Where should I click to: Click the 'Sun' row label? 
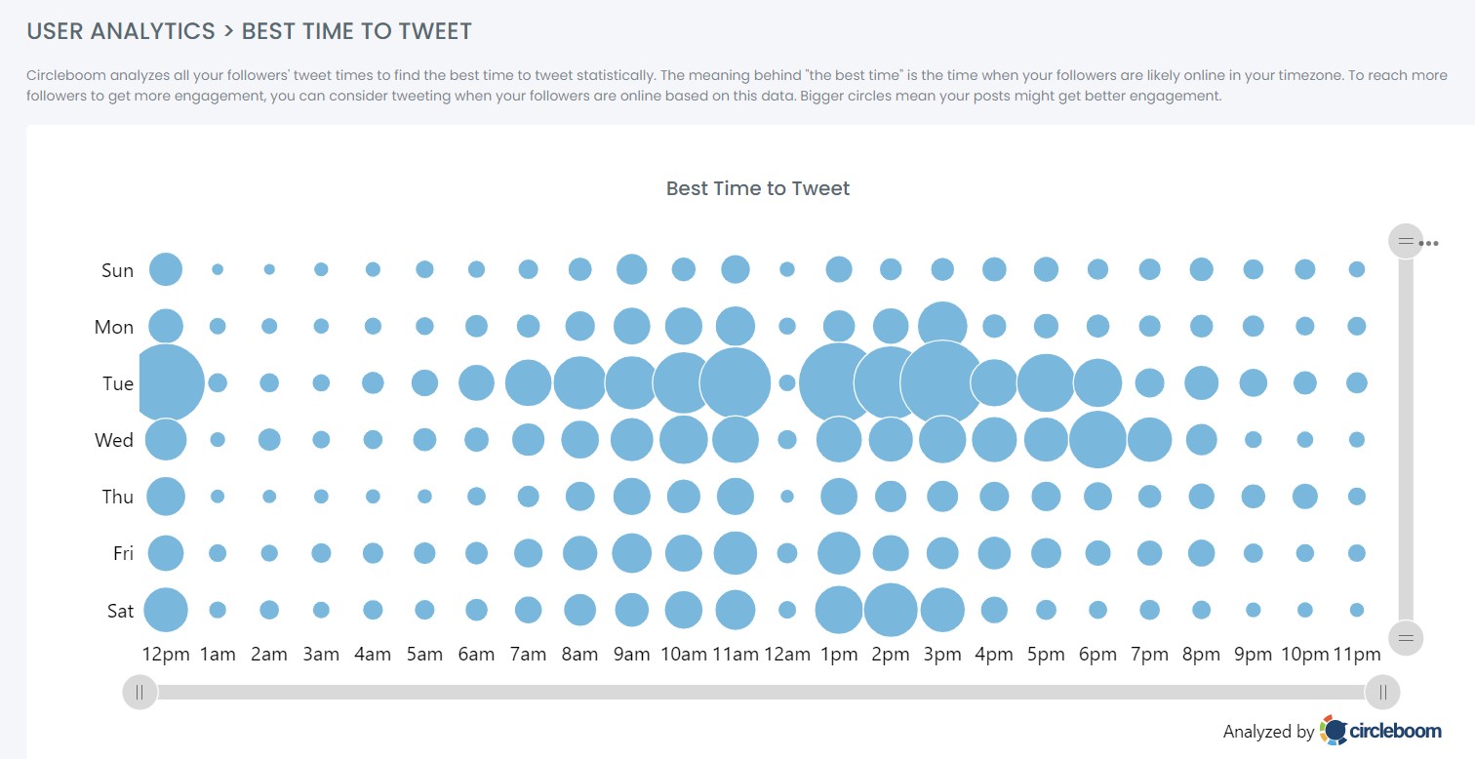point(116,270)
